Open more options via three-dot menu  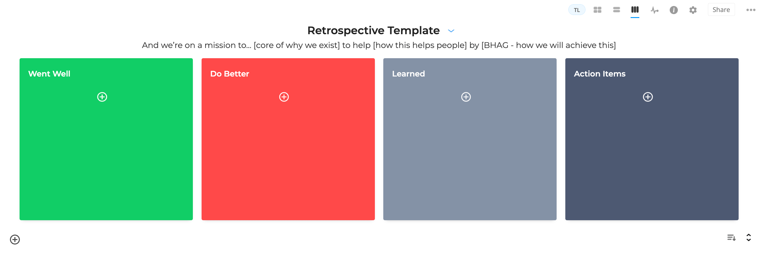coord(750,10)
